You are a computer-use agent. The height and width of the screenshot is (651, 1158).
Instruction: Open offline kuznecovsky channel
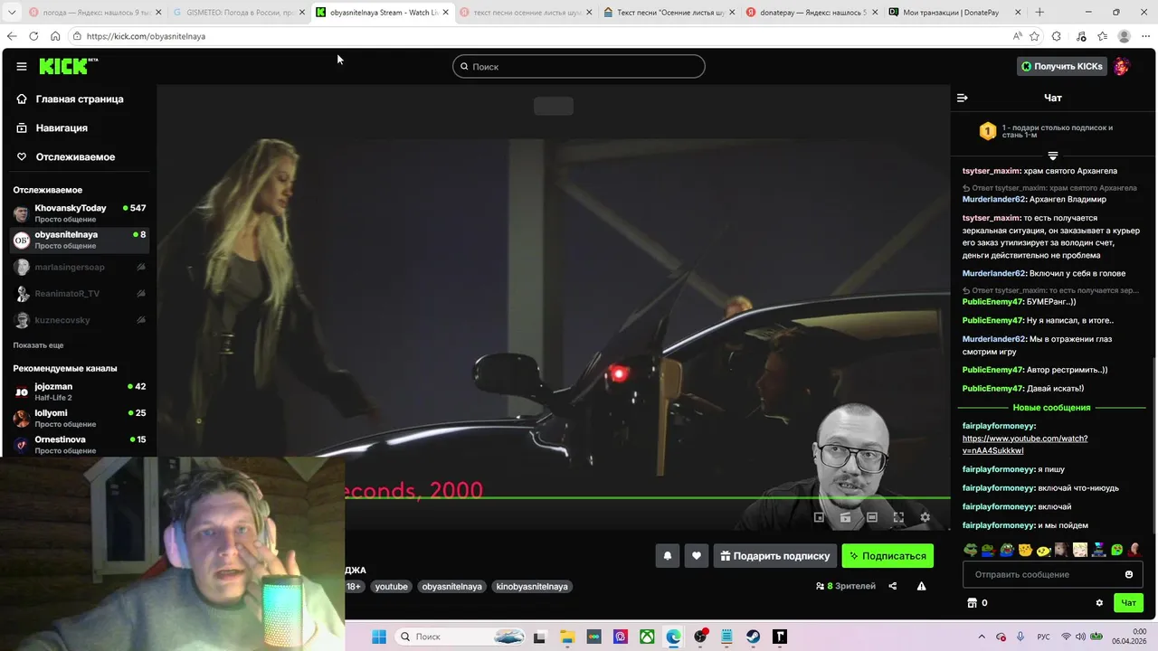(80, 320)
